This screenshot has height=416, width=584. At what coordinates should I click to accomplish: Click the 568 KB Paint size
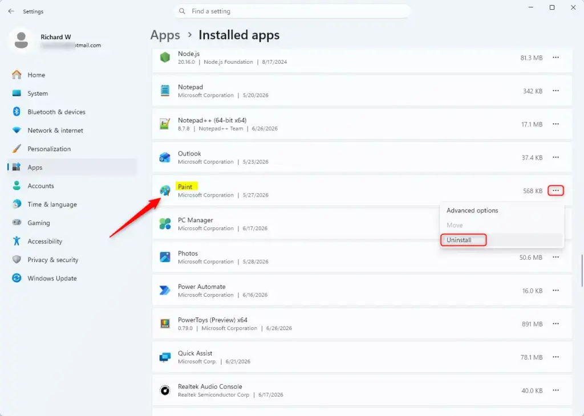(533, 191)
